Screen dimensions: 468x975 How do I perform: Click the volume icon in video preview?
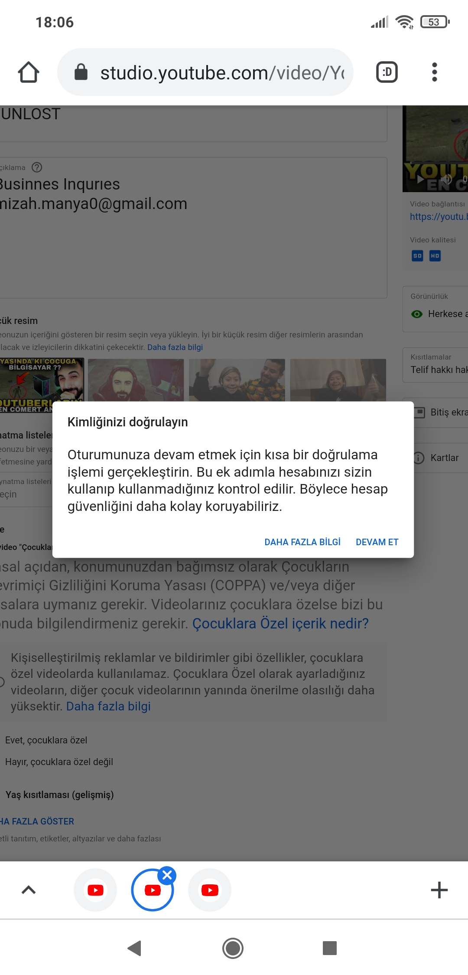point(446,179)
